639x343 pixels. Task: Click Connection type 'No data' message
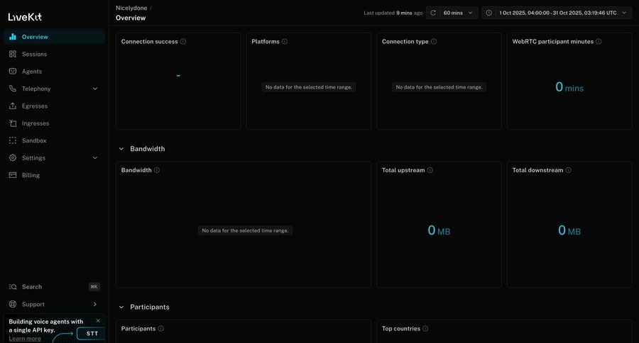[x=439, y=87]
